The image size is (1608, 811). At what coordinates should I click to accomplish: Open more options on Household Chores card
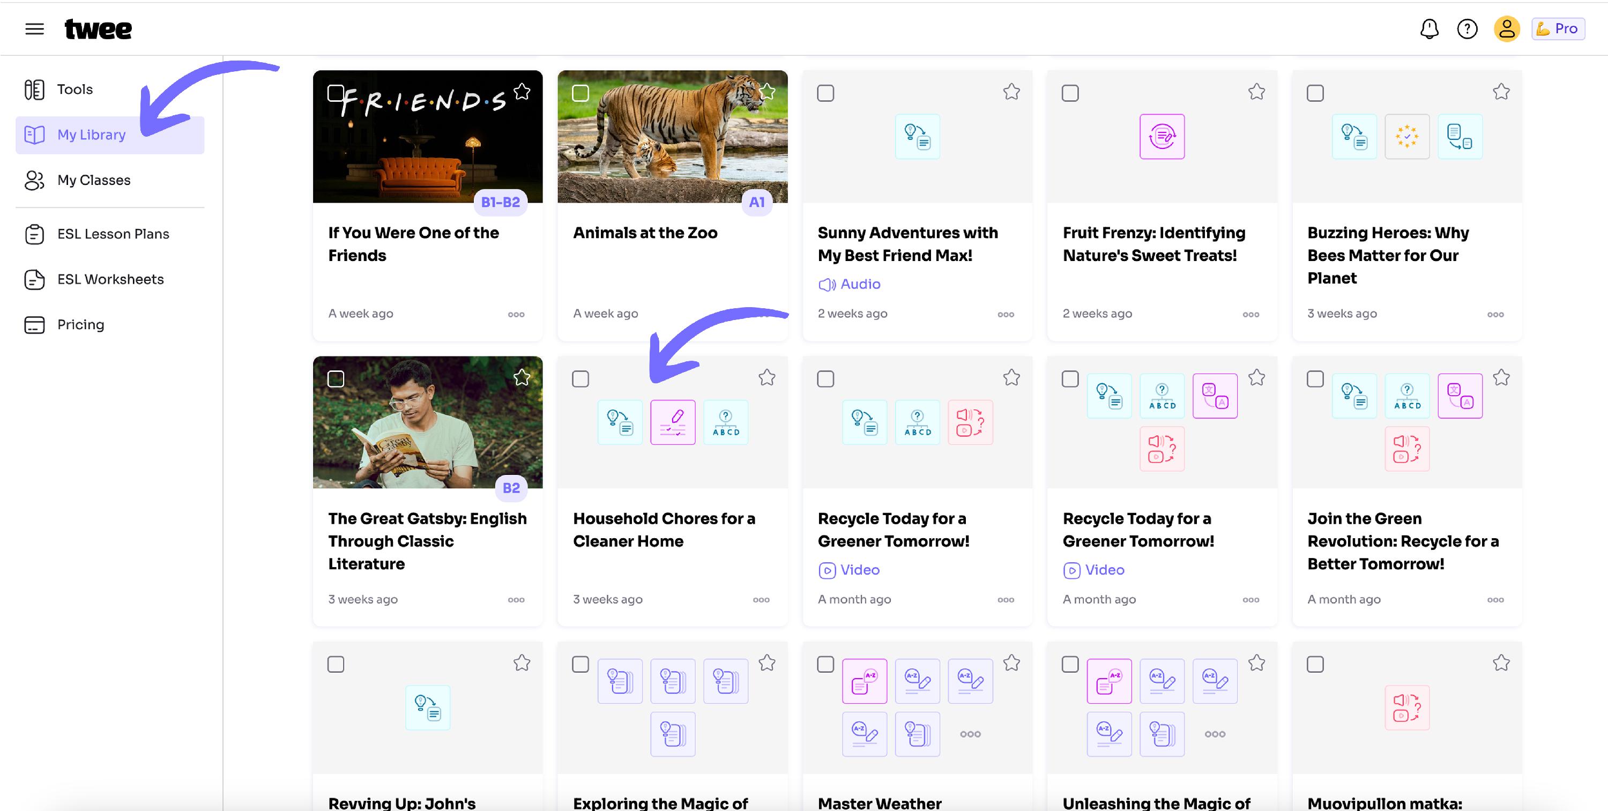click(761, 599)
